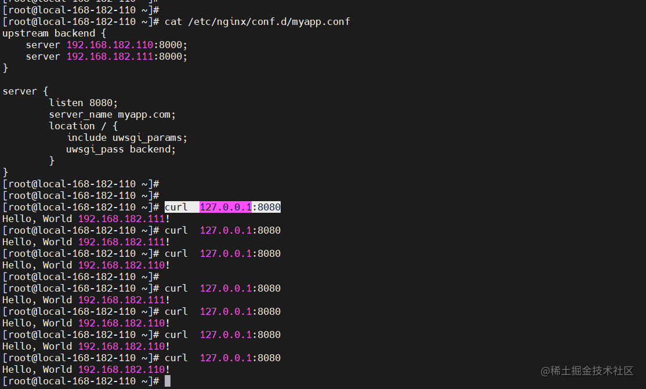Image resolution: width=646 pixels, height=389 pixels.
Task: Select the first Hello, World 192.168.182.111 response
Action: pos(84,219)
